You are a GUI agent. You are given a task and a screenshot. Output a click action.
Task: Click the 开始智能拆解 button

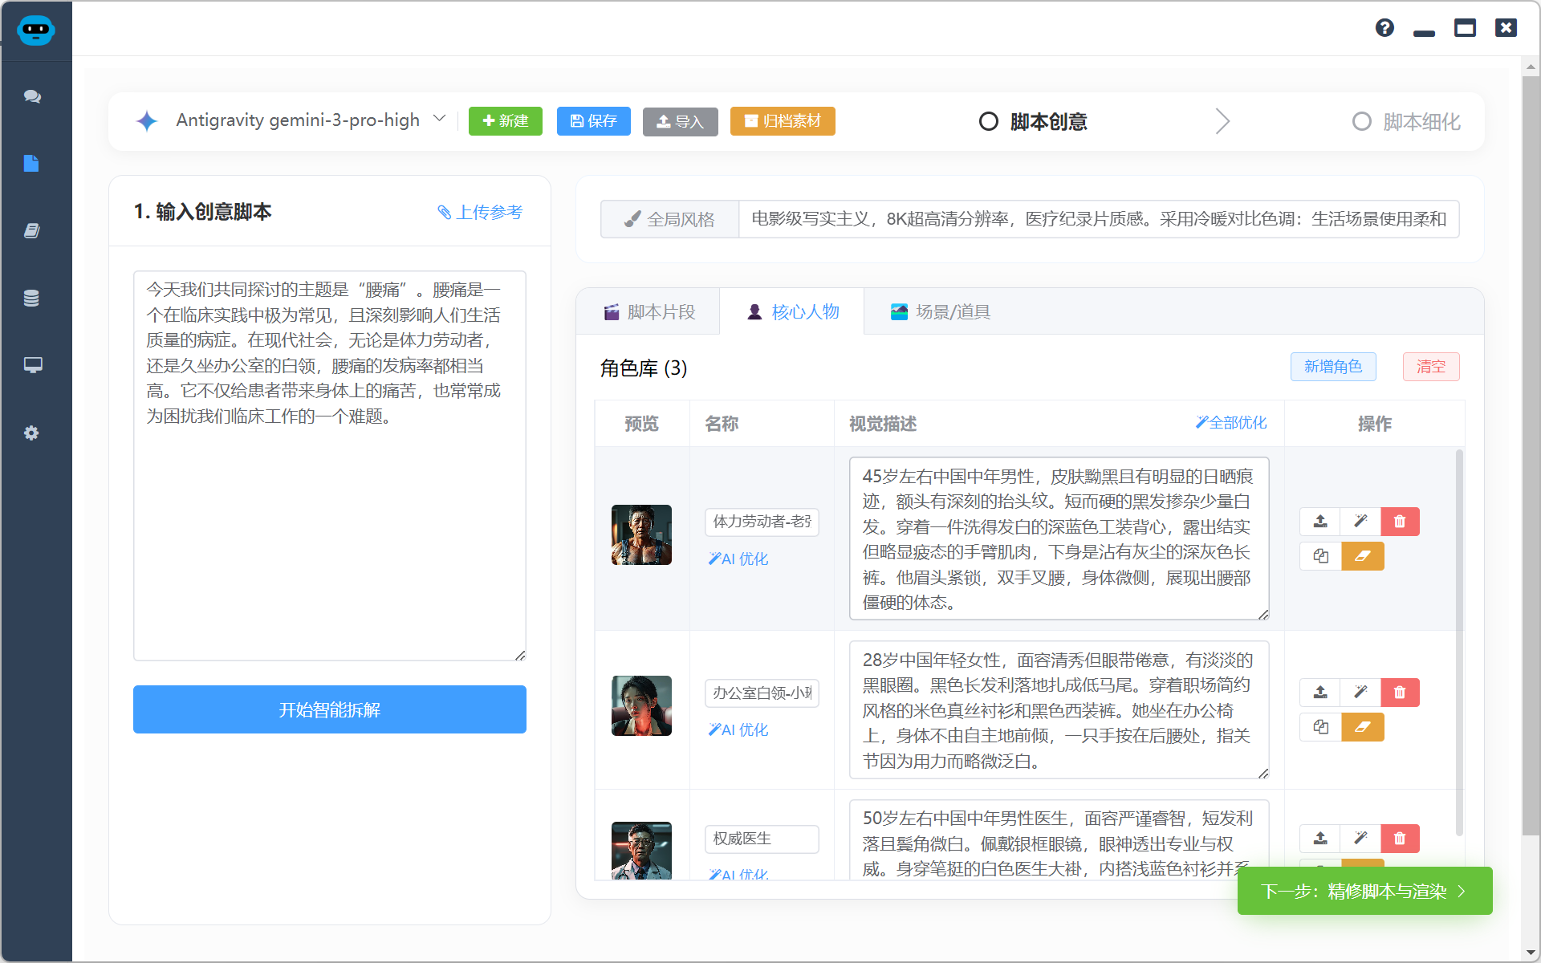pos(329,709)
